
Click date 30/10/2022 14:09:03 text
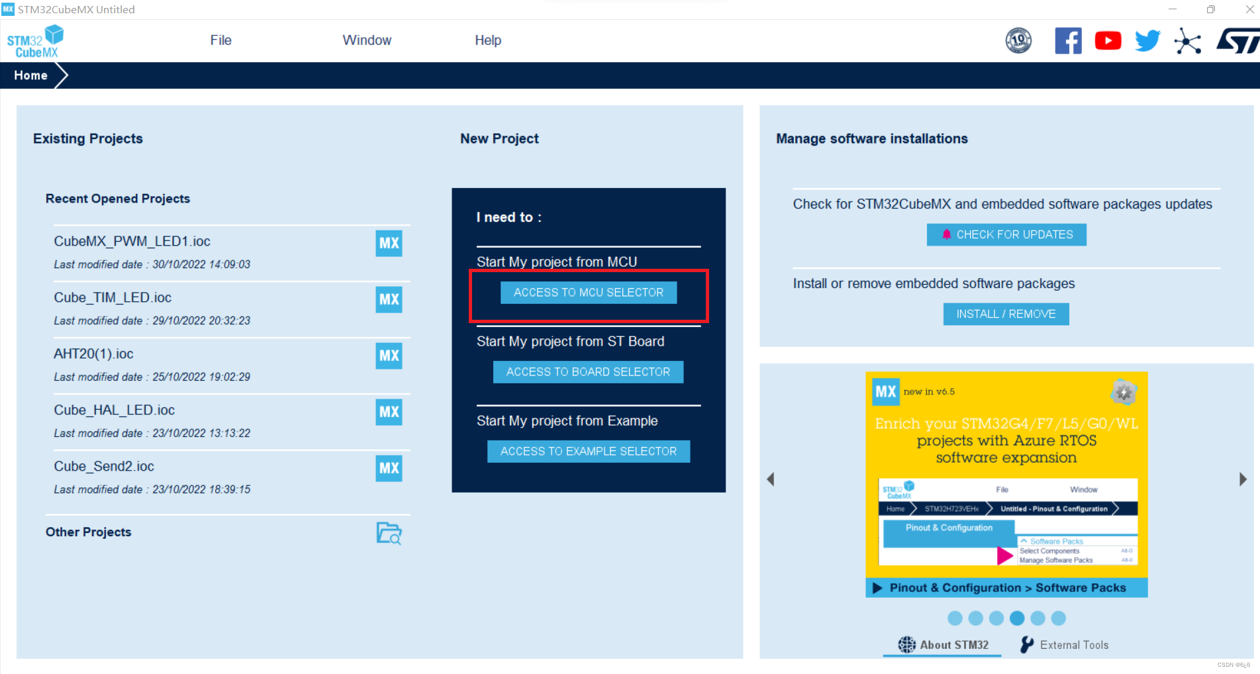(x=201, y=264)
